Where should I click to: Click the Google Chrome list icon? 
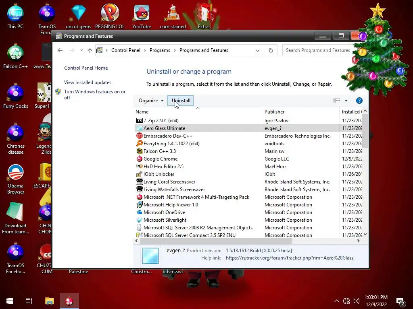pyautogui.click(x=139, y=159)
